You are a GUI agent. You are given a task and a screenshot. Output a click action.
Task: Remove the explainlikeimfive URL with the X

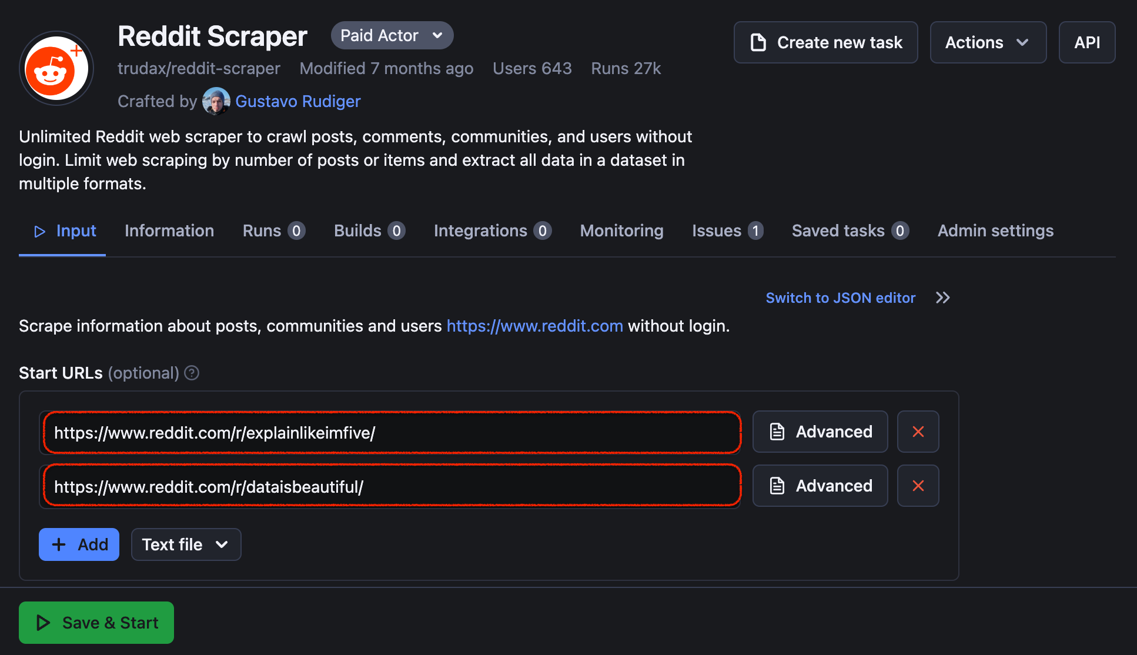(x=918, y=432)
